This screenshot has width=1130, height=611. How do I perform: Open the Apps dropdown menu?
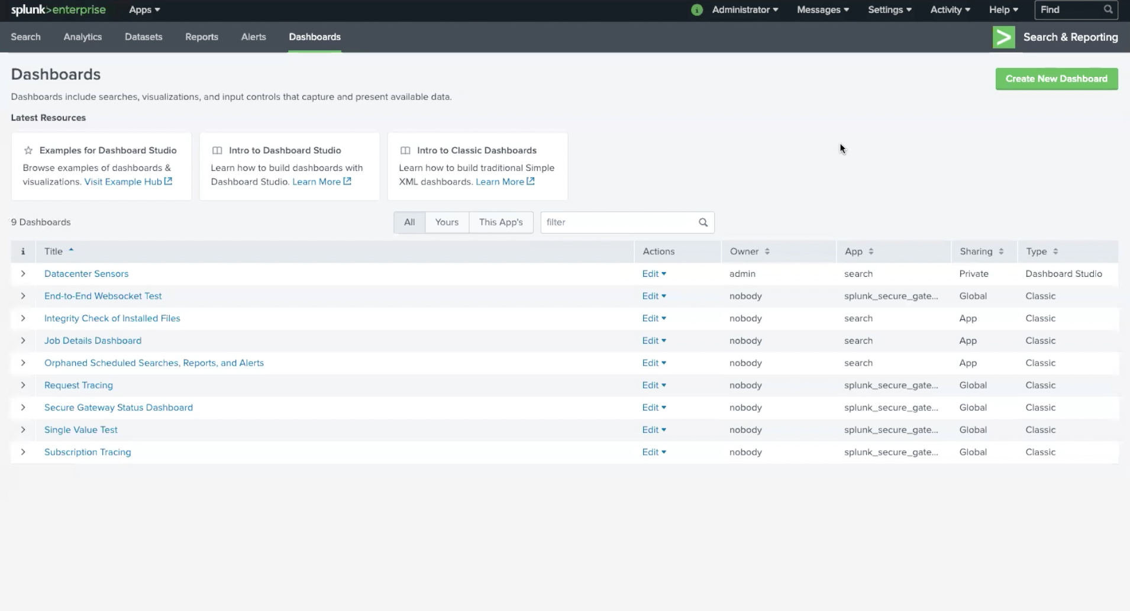(144, 10)
